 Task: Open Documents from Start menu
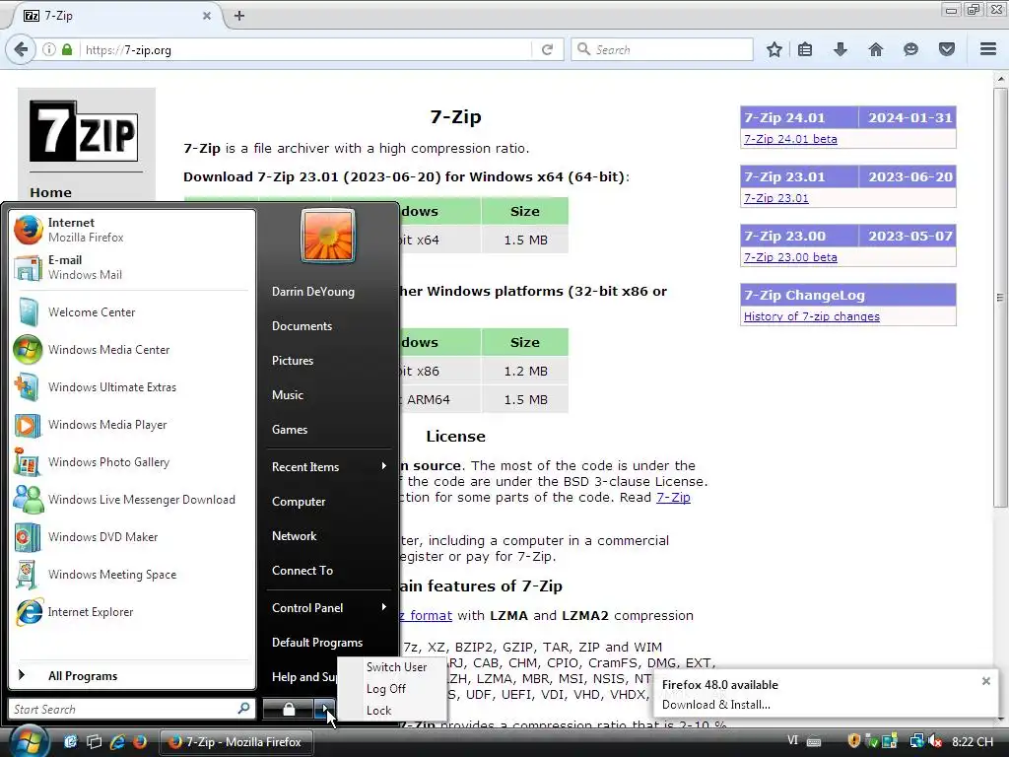tap(329, 325)
